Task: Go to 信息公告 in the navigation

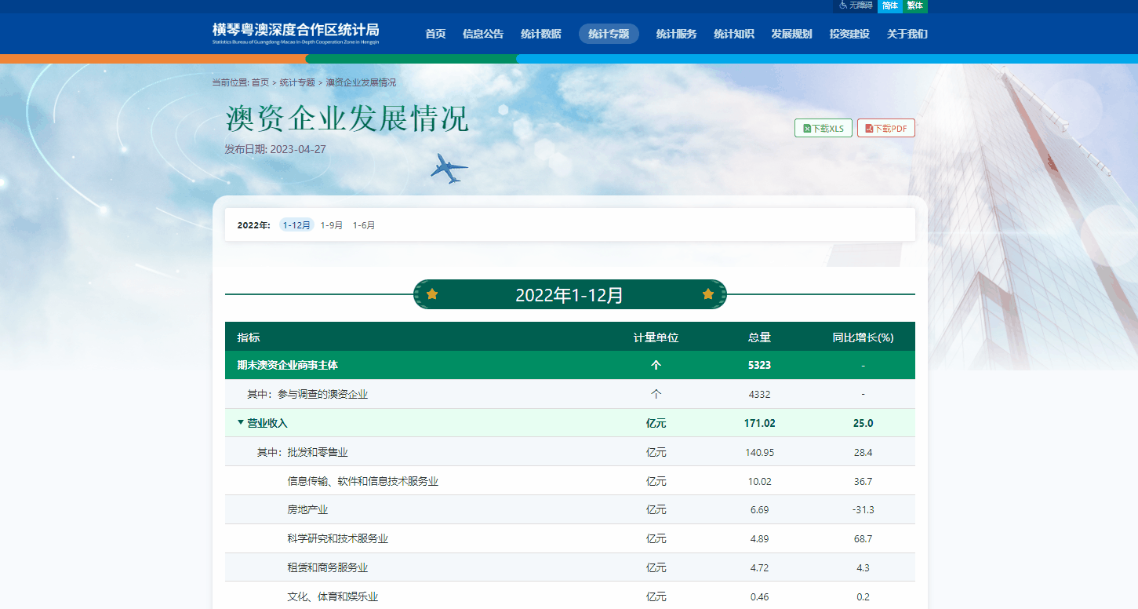Action: click(483, 34)
